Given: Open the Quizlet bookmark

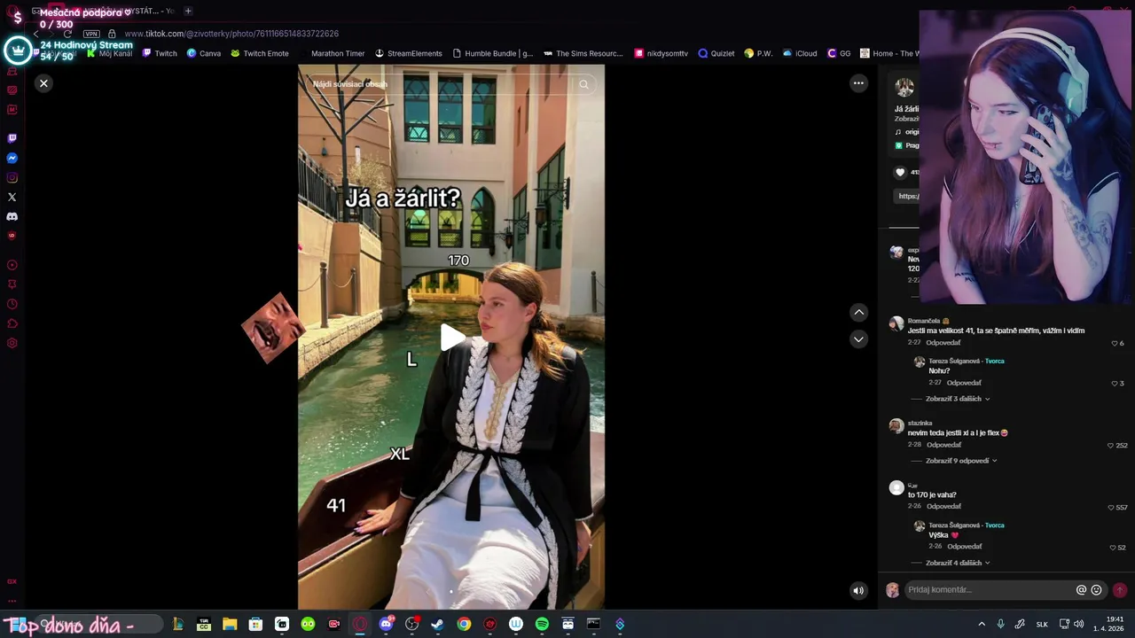Looking at the screenshot, I should (x=716, y=53).
